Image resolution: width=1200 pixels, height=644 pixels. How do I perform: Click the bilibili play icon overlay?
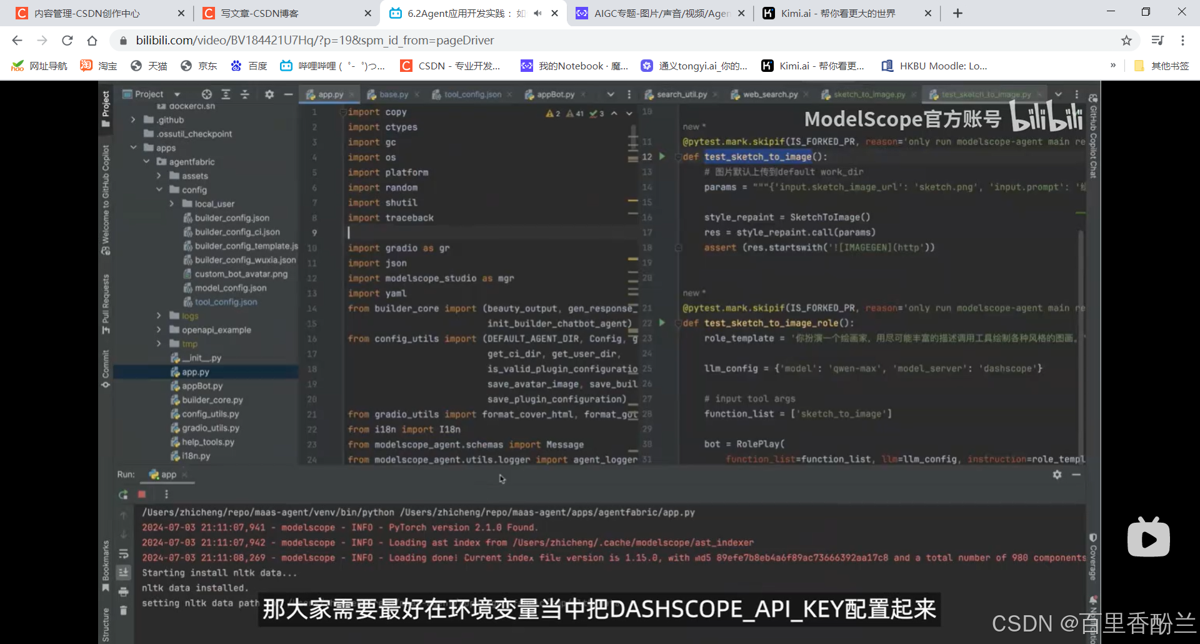(1149, 538)
